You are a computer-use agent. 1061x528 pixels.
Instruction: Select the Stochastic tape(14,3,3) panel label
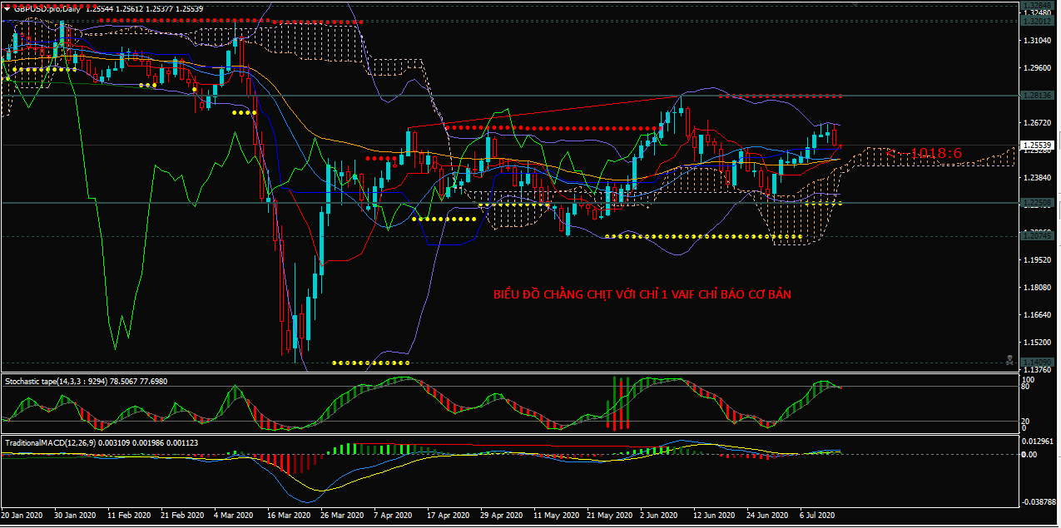pyautogui.click(x=46, y=381)
